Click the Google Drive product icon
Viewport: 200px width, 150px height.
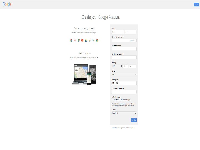click(x=86, y=41)
